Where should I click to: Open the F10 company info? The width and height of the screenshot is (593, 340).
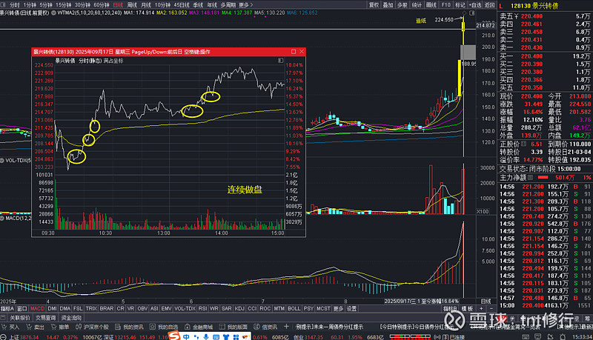(x=445, y=4)
